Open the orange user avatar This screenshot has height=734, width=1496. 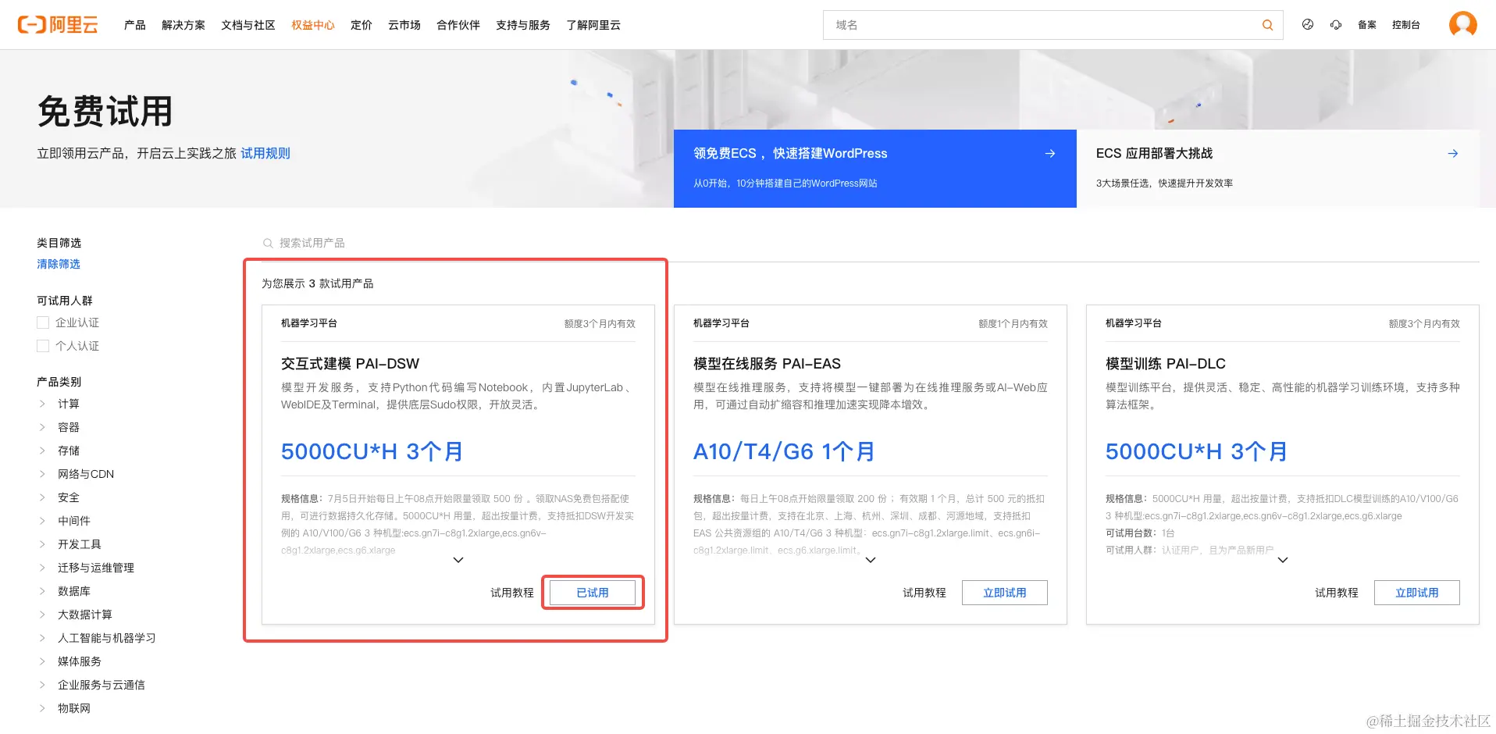[x=1462, y=24]
